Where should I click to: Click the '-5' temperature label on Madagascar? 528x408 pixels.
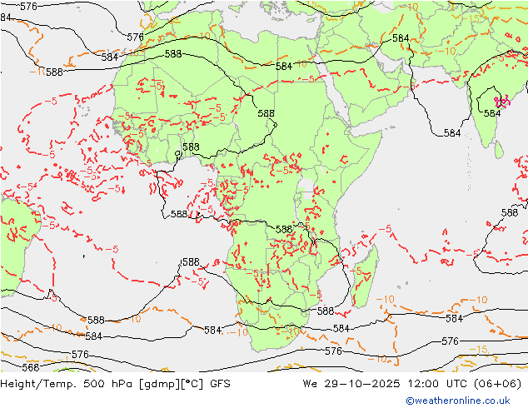pos(356,271)
